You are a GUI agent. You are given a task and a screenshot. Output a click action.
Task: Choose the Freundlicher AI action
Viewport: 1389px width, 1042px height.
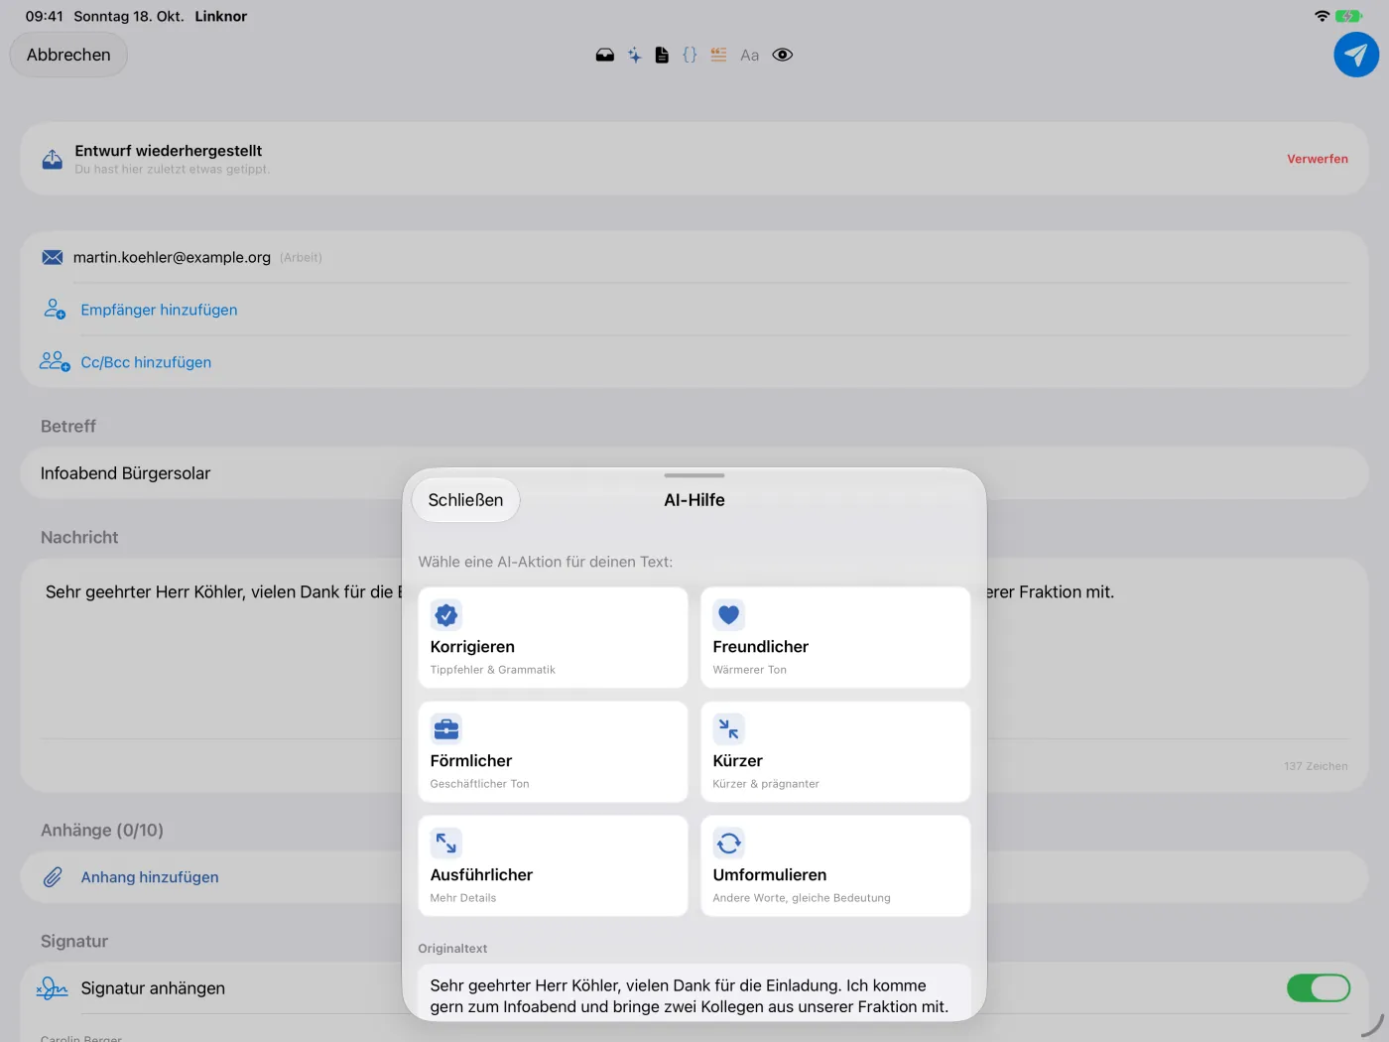tap(835, 637)
